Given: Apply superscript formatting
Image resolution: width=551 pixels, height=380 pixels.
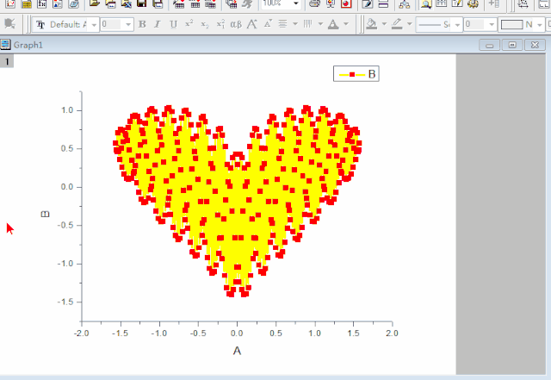Looking at the screenshot, I should coord(189,24).
